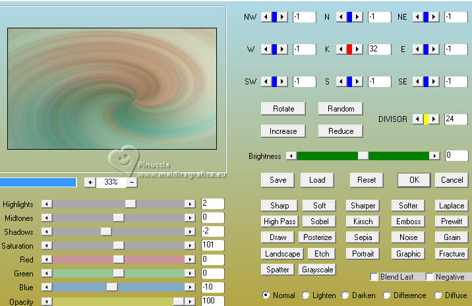Click Shadows slider left arrow
This screenshot has height=306, width=472.
click(x=47, y=231)
